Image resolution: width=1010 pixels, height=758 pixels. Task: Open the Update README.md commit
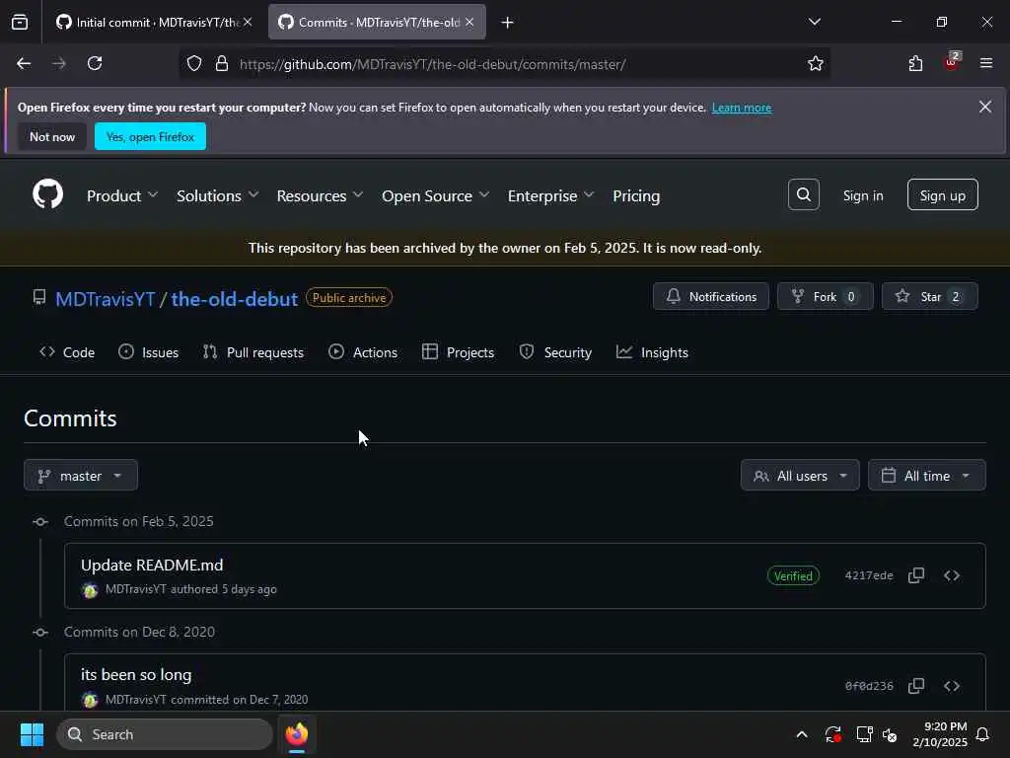coord(152,565)
